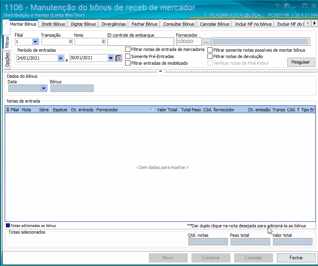Click the Peso total field

250,242
